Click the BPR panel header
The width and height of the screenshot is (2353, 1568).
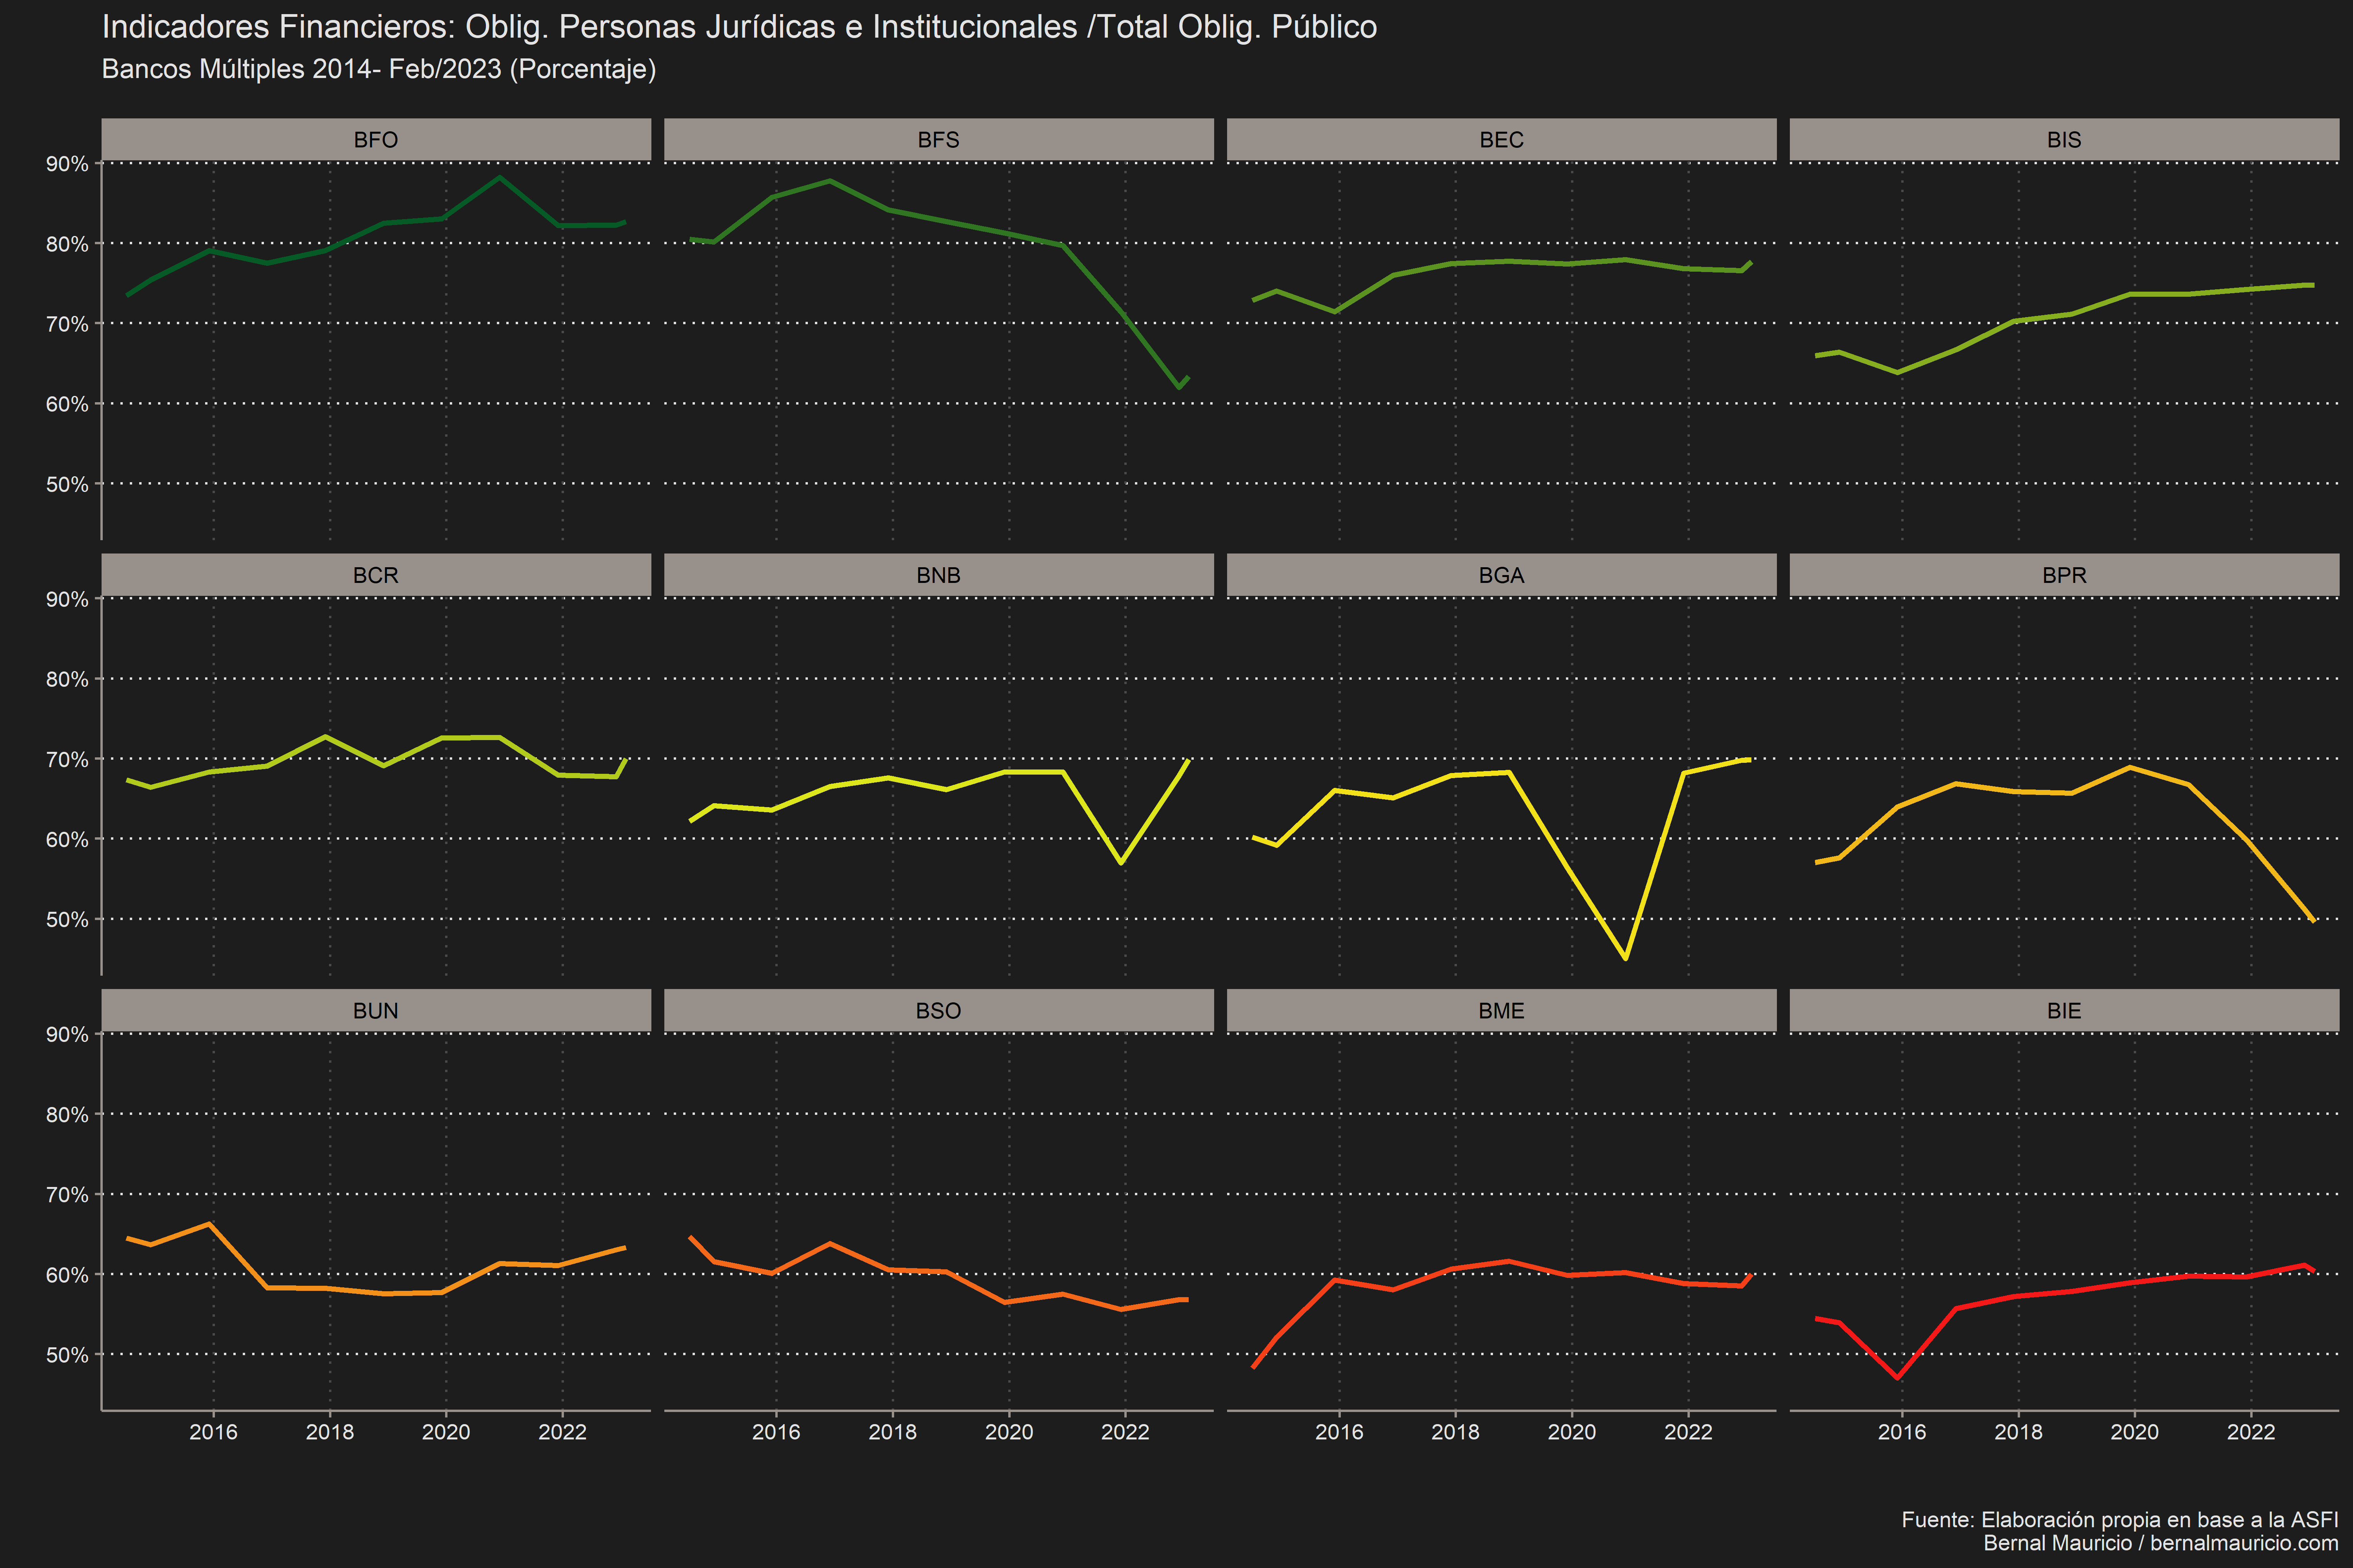(x=2064, y=575)
